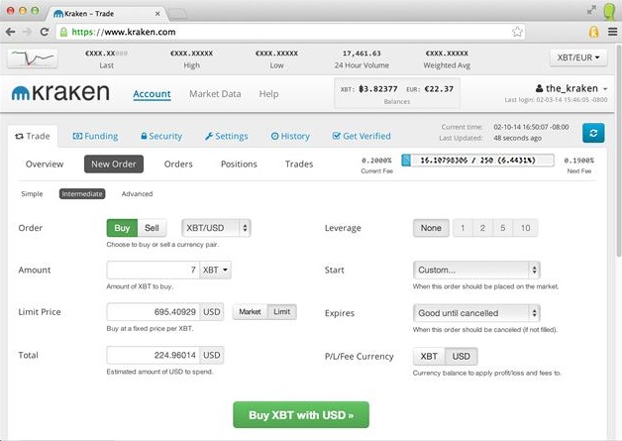
Task: Click the blue refresh button beside Last Updated
Action: (x=593, y=133)
